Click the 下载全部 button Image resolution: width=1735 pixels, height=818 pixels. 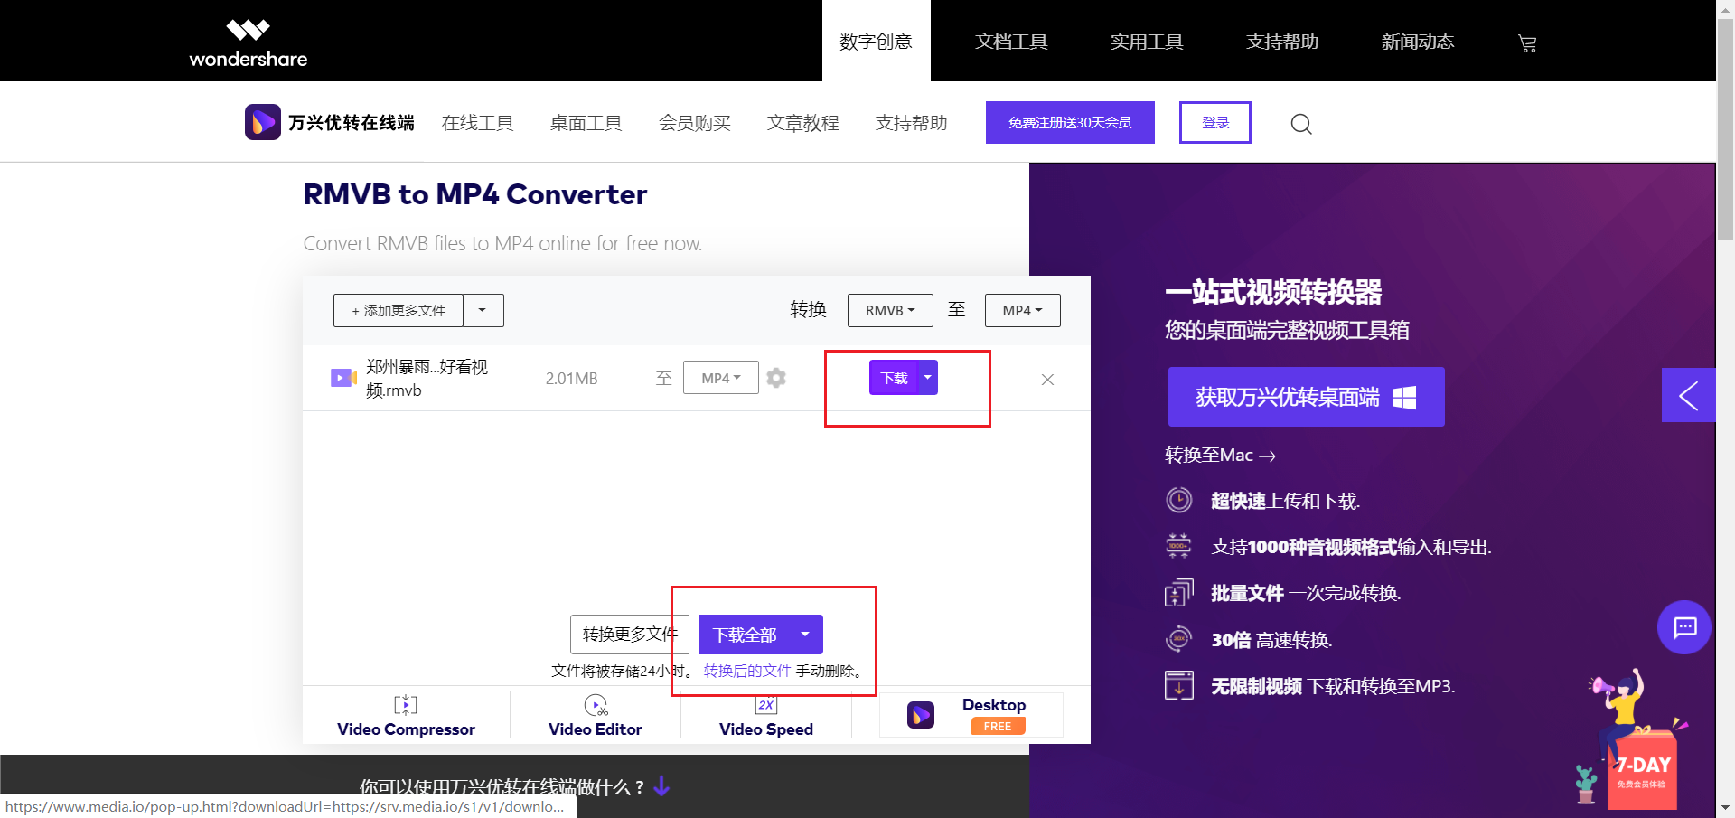click(x=744, y=635)
